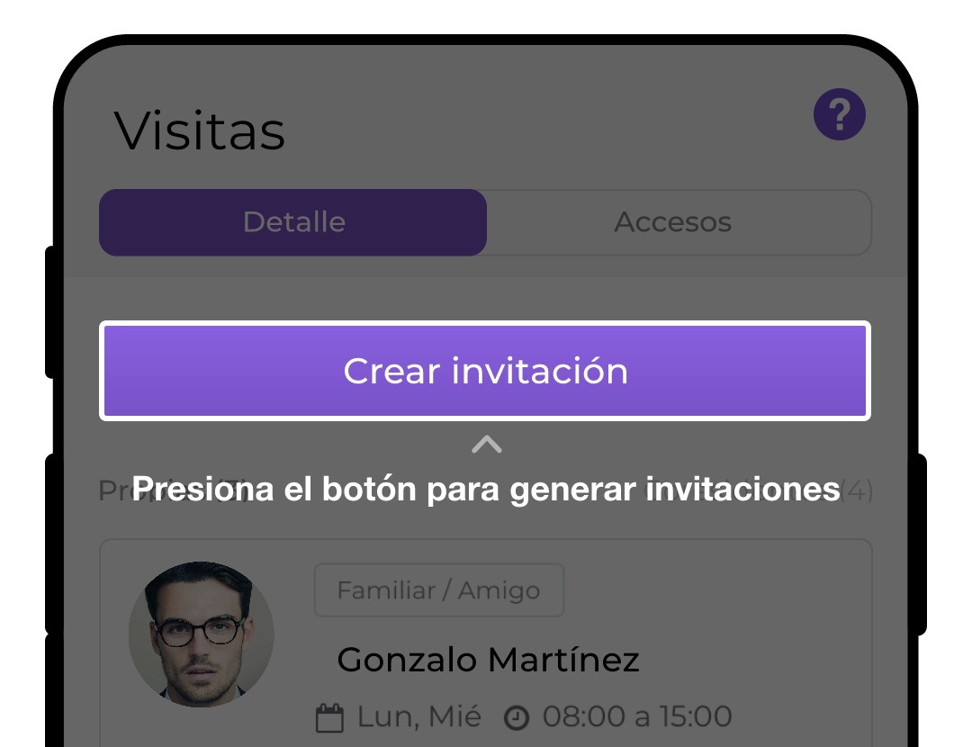The height and width of the screenshot is (747, 972).
Task: Select the Gonzalo Martínez visitor entry
Action: [x=486, y=659]
